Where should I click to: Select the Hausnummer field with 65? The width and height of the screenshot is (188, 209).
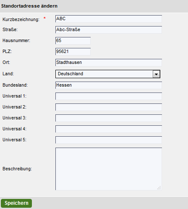point(73,41)
